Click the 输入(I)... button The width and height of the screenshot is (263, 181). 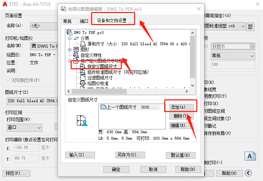(80, 155)
